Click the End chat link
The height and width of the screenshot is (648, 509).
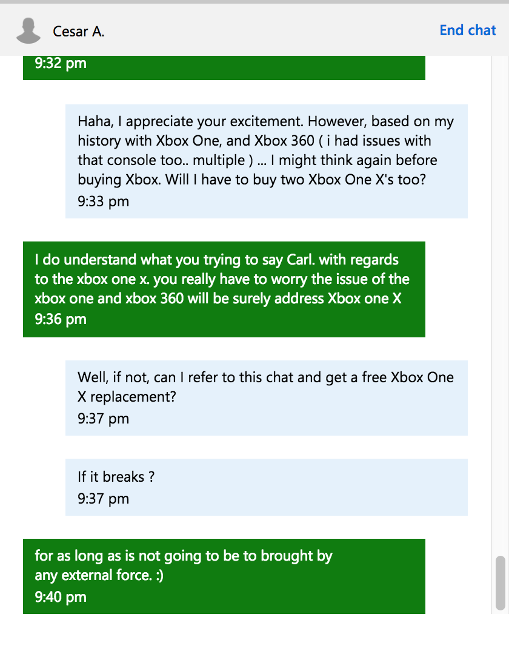[467, 30]
